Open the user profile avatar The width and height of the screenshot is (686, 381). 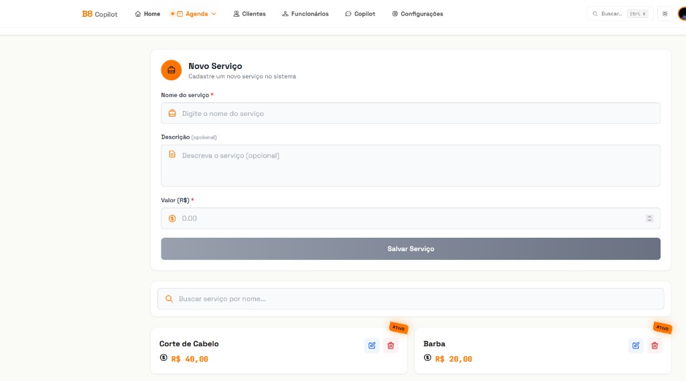(x=681, y=14)
